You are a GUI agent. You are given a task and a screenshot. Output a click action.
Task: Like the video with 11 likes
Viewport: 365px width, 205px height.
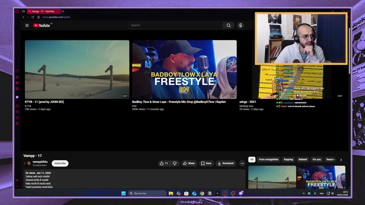(x=164, y=163)
